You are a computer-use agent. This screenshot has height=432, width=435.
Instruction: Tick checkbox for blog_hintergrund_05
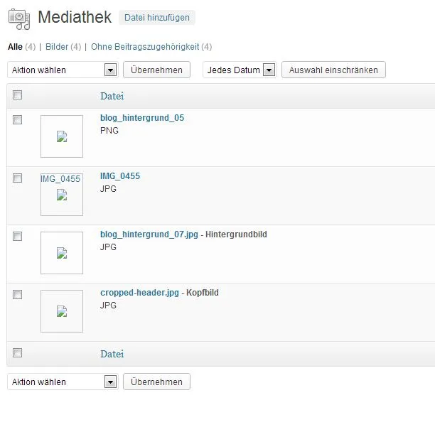18,120
